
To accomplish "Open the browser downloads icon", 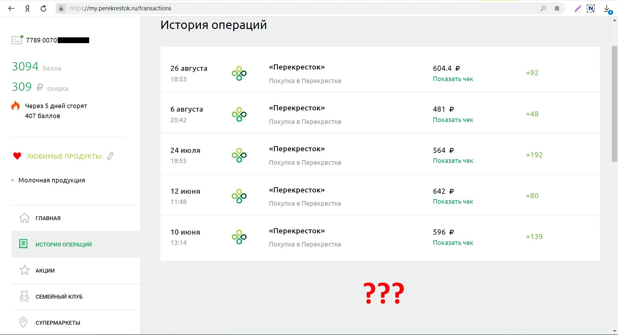I will tap(607, 9).
